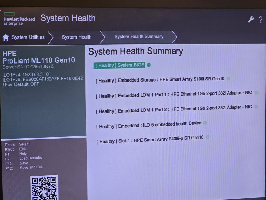Select the Embedded LOM 1 Port 2 entry

pyautogui.click(x=174, y=109)
